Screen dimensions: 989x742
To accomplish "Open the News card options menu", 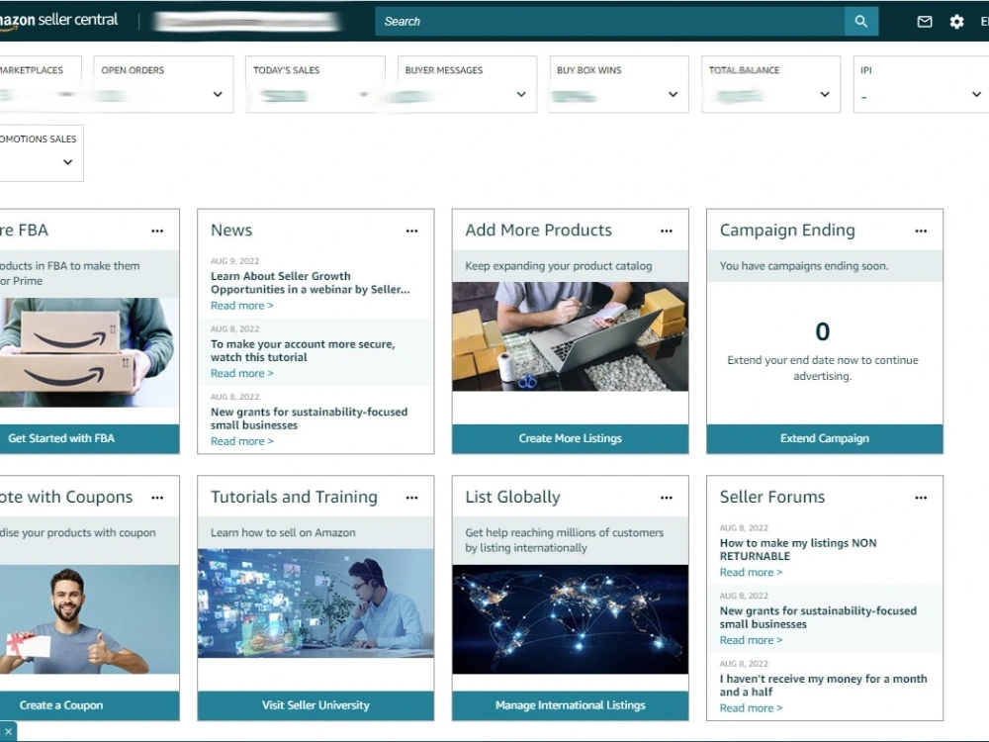I will pos(411,231).
